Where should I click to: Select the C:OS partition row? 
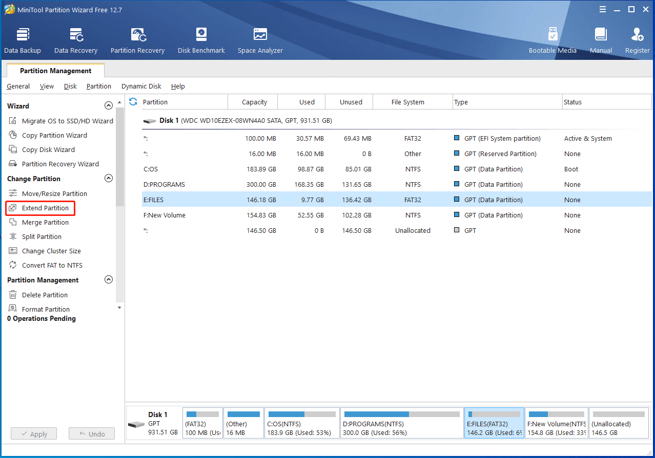coord(396,169)
